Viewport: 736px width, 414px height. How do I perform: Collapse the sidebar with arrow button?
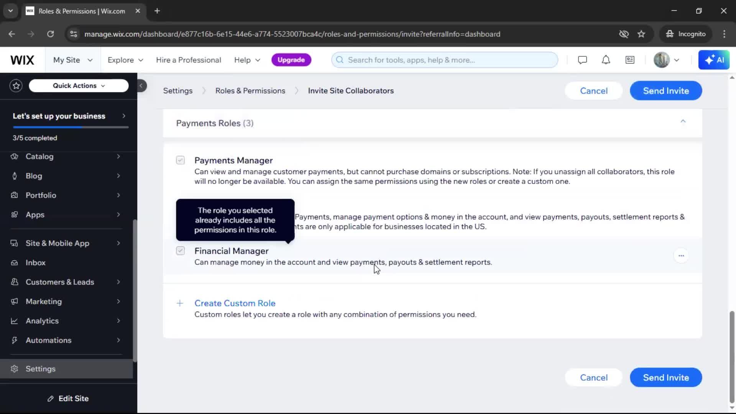tap(141, 85)
